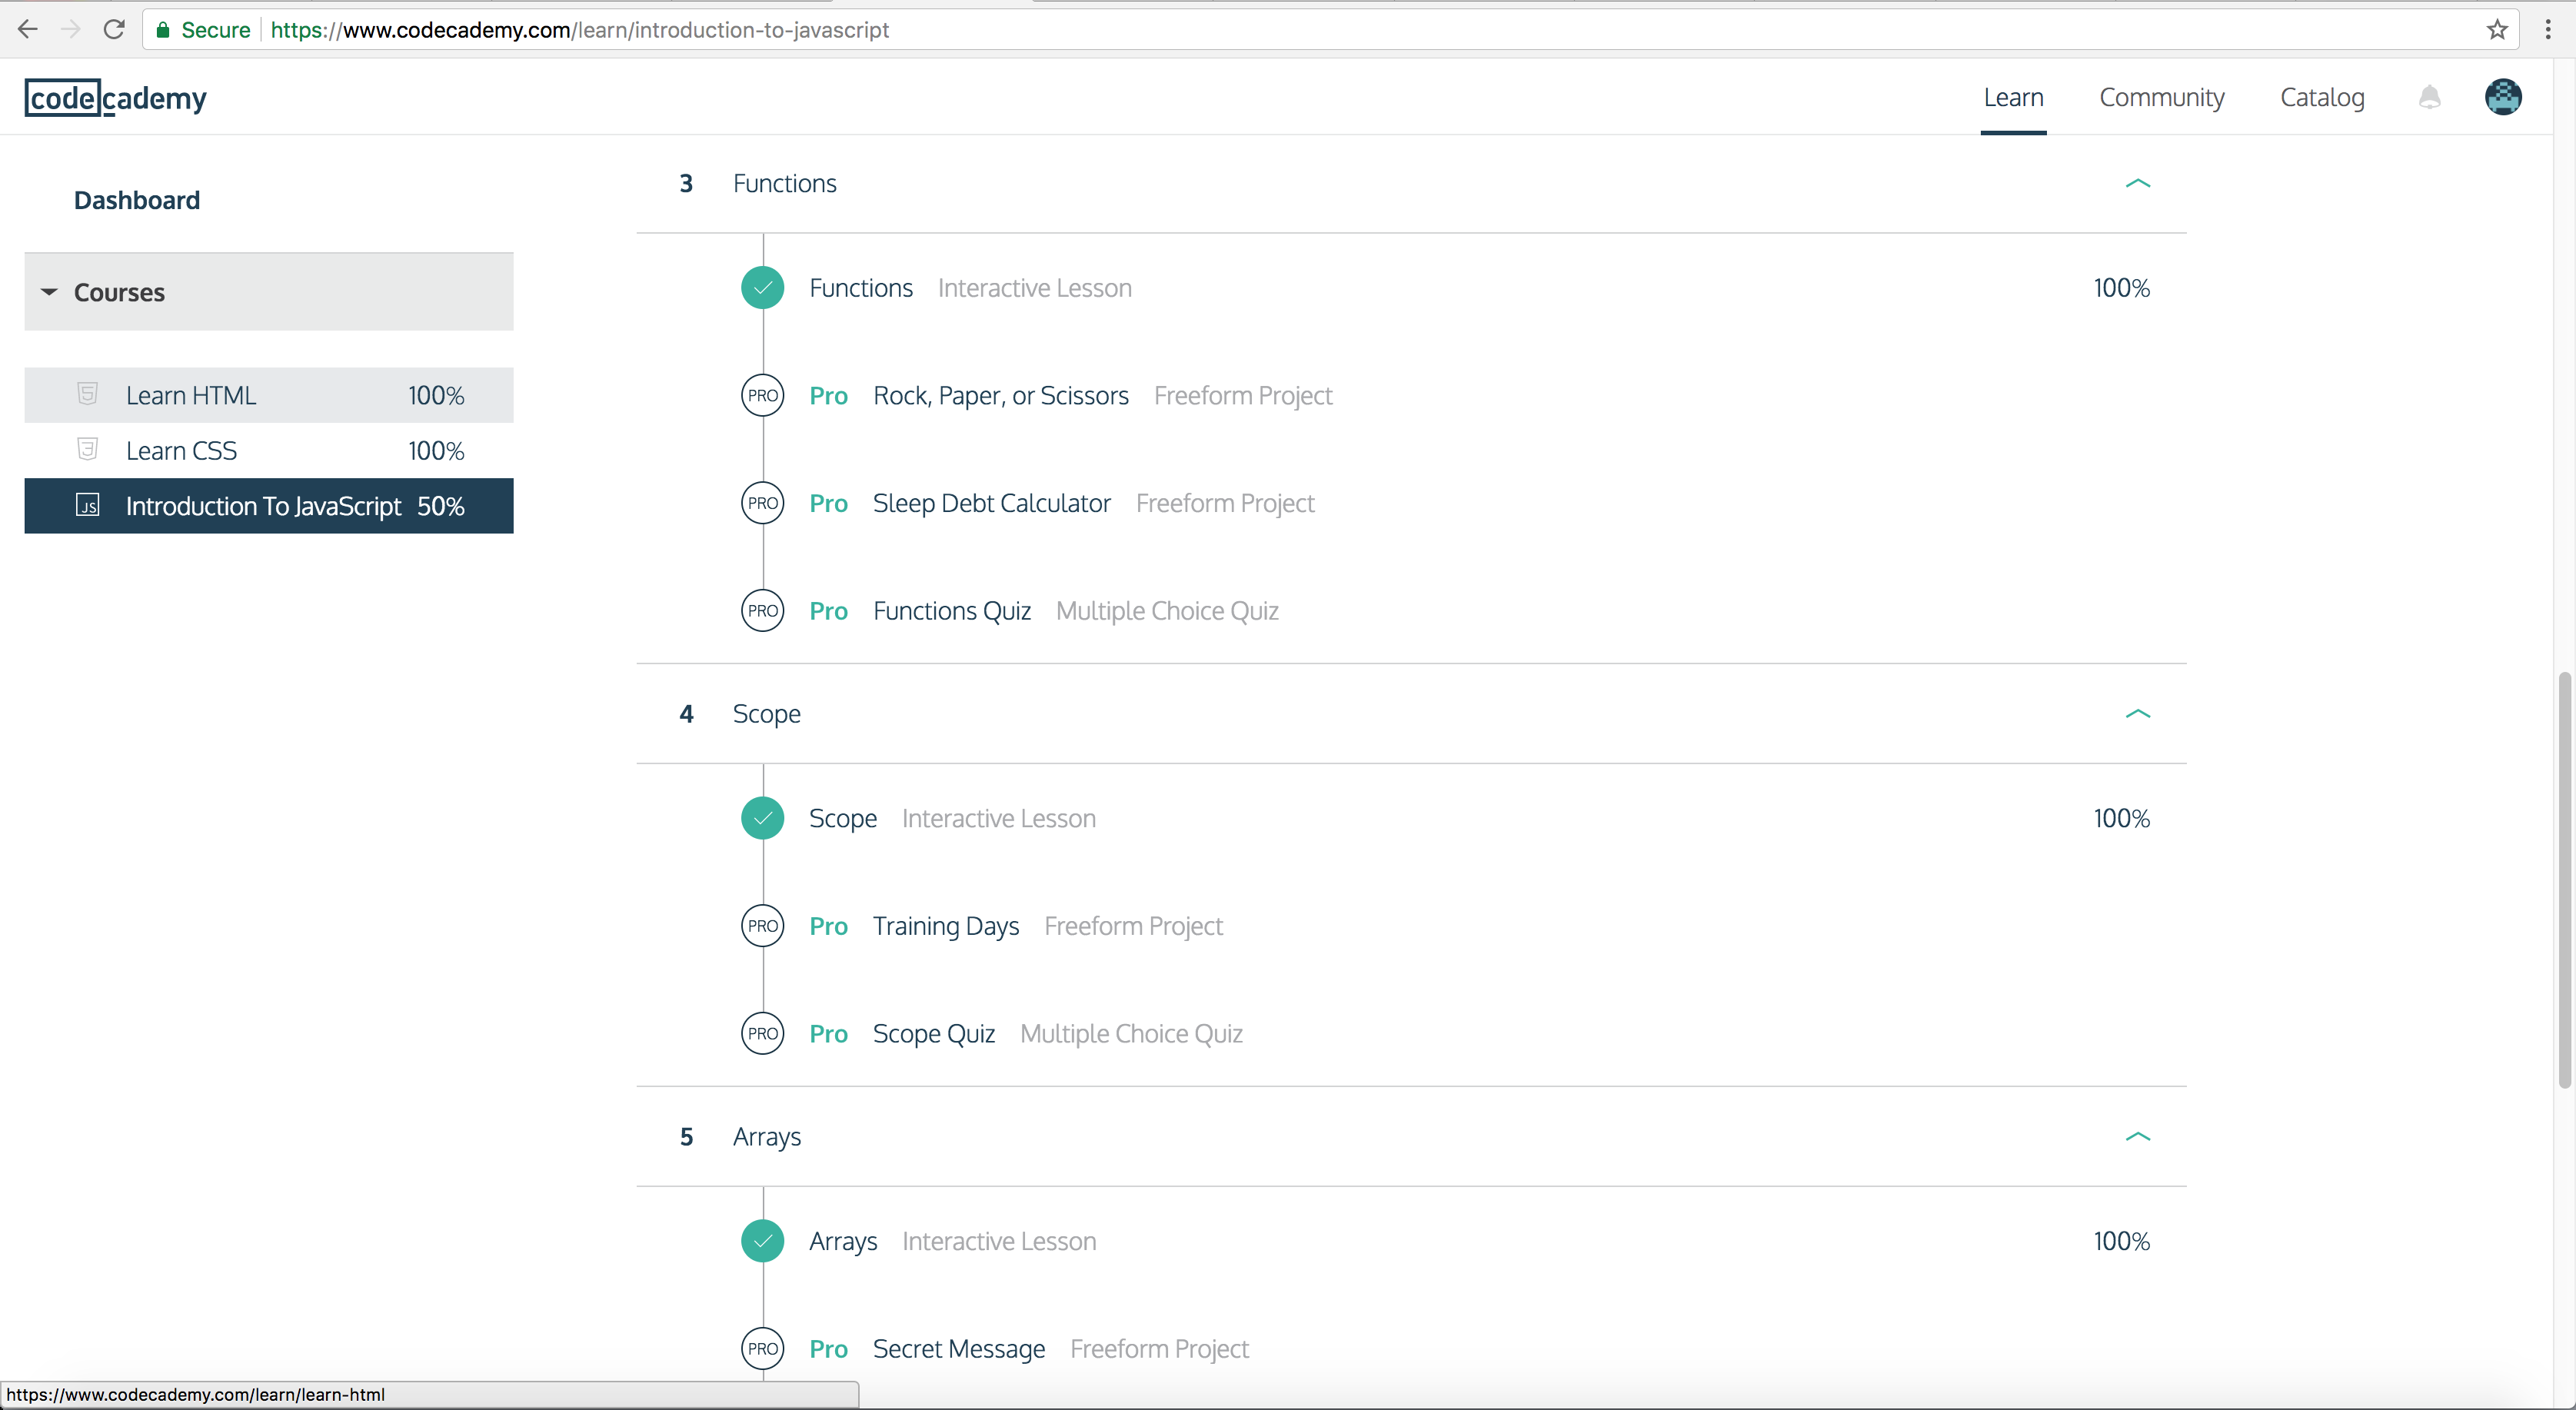Click the Codecademy logo
Viewport: 2576px width, 1410px height.
point(116,98)
